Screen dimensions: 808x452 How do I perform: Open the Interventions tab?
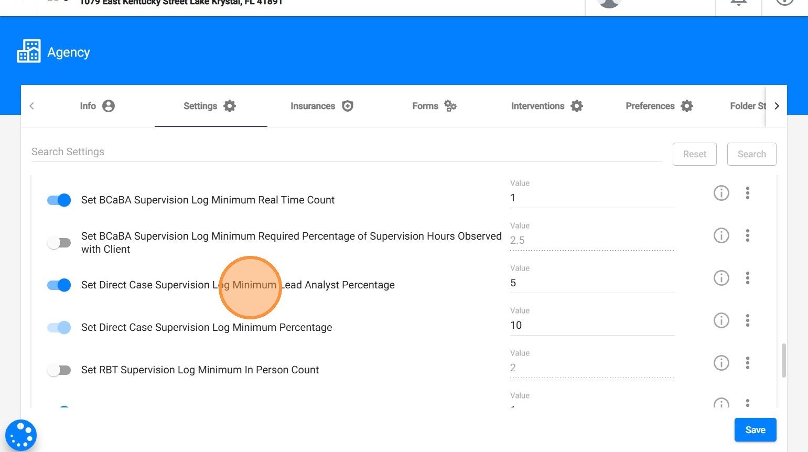click(x=546, y=106)
